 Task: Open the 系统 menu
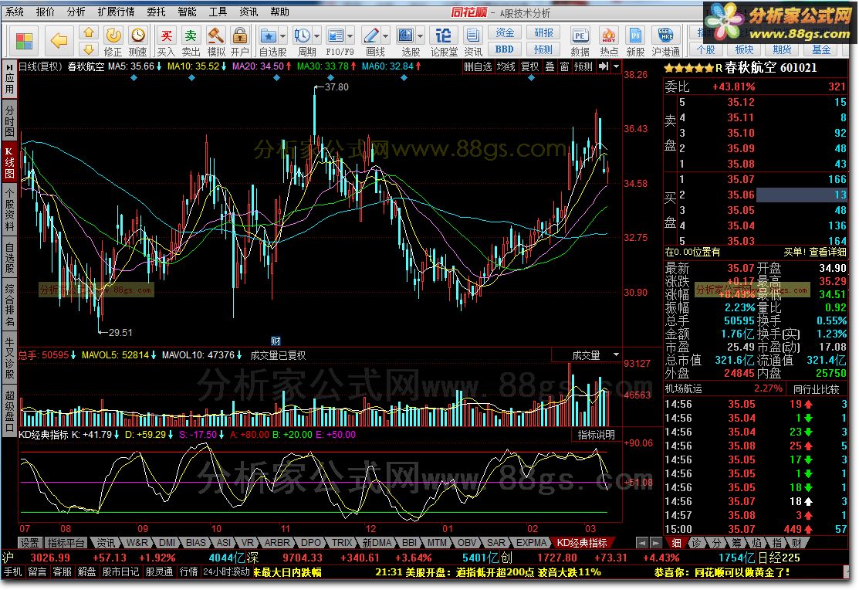tap(14, 12)
